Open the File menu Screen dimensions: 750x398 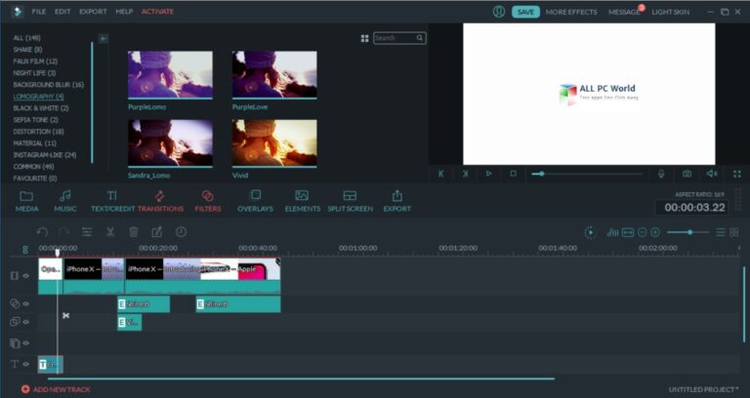tap(39, 12)
